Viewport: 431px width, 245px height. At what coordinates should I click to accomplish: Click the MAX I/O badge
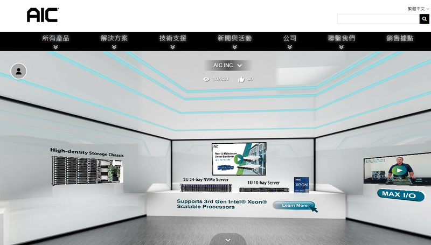coord(401,195)
